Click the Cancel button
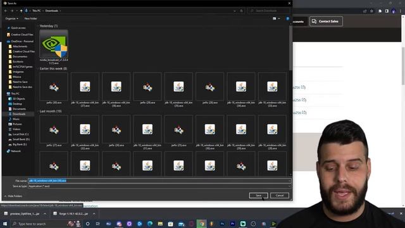405x228 pixels. (280, 196)
